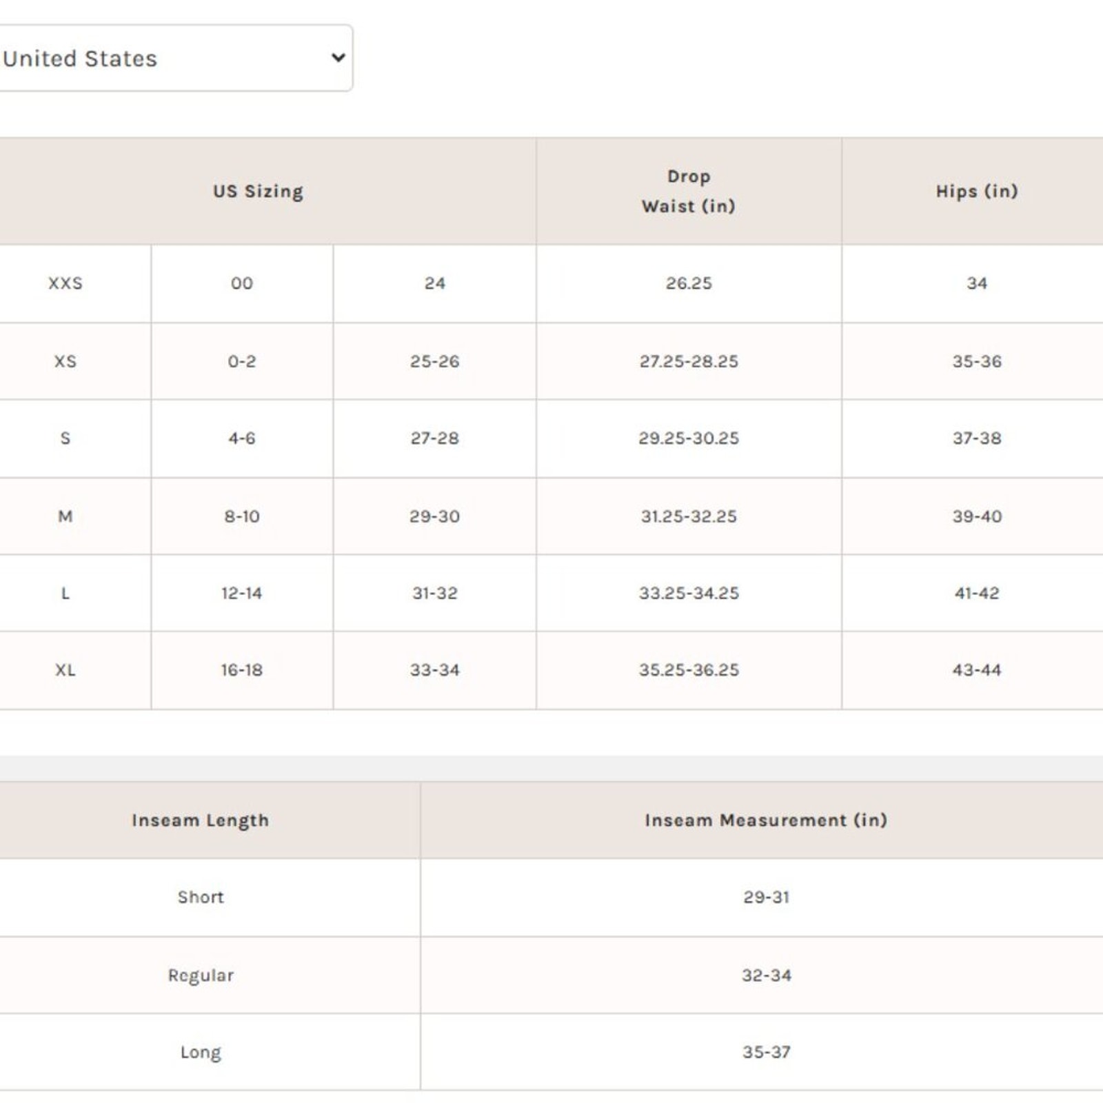Click the dropdown chevron arrow icon
The image size is (1103, 1103).
338,58
